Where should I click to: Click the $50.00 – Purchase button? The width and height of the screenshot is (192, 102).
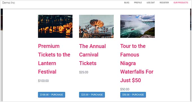(x=133, y=95)
